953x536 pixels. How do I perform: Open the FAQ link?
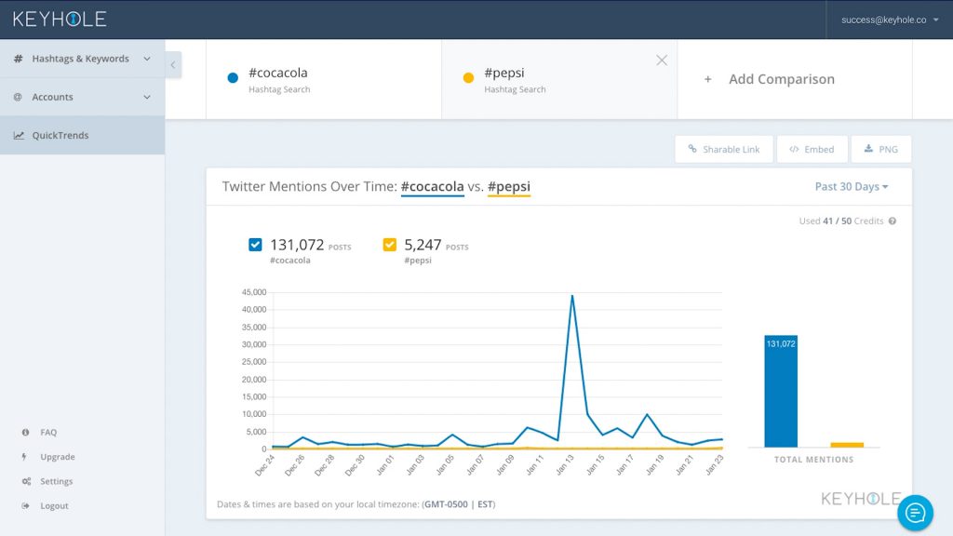point(48,432)
